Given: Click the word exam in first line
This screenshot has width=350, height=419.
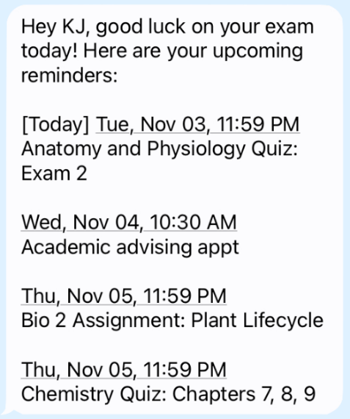Looking at the screenshot, I should [x=289, y=26].
